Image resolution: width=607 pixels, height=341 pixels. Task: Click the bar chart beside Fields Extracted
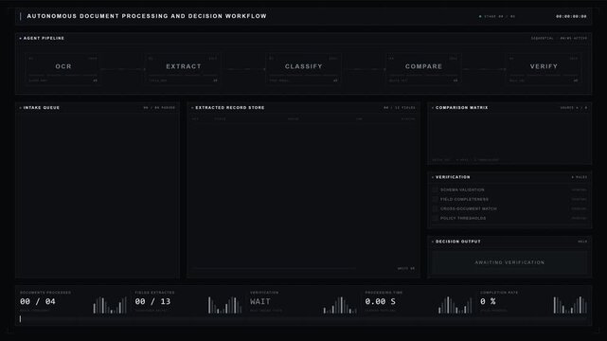coord(224,305)
